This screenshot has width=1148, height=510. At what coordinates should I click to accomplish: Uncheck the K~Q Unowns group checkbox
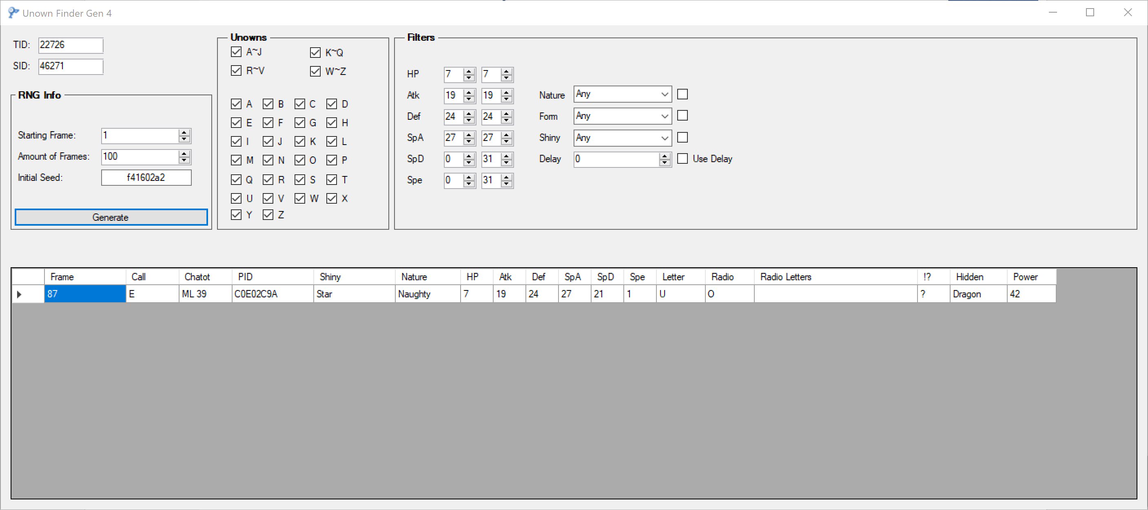coord(315,53)
